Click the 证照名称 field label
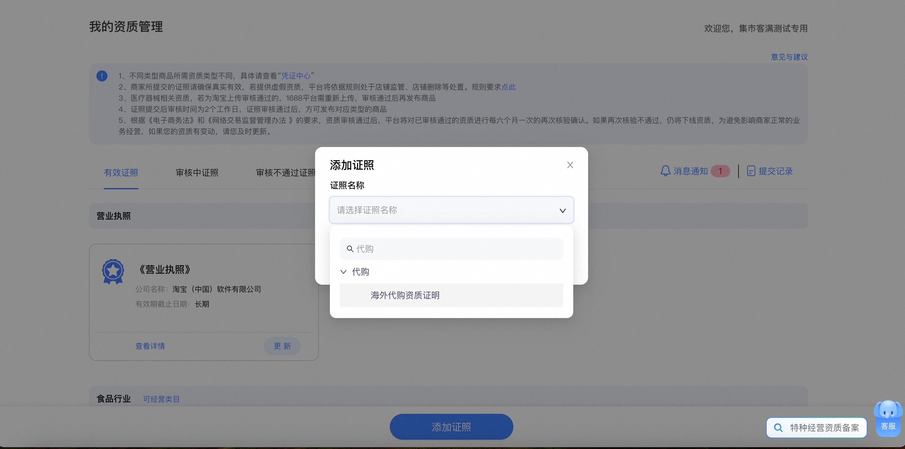Screen dimensions: 905x449 tap(347, 185)
